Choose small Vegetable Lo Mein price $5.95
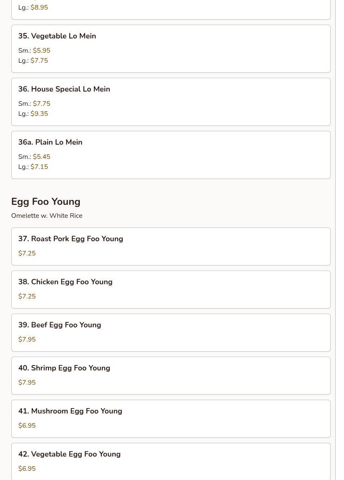This screenshot has height=480, width=344. [34, 50]
